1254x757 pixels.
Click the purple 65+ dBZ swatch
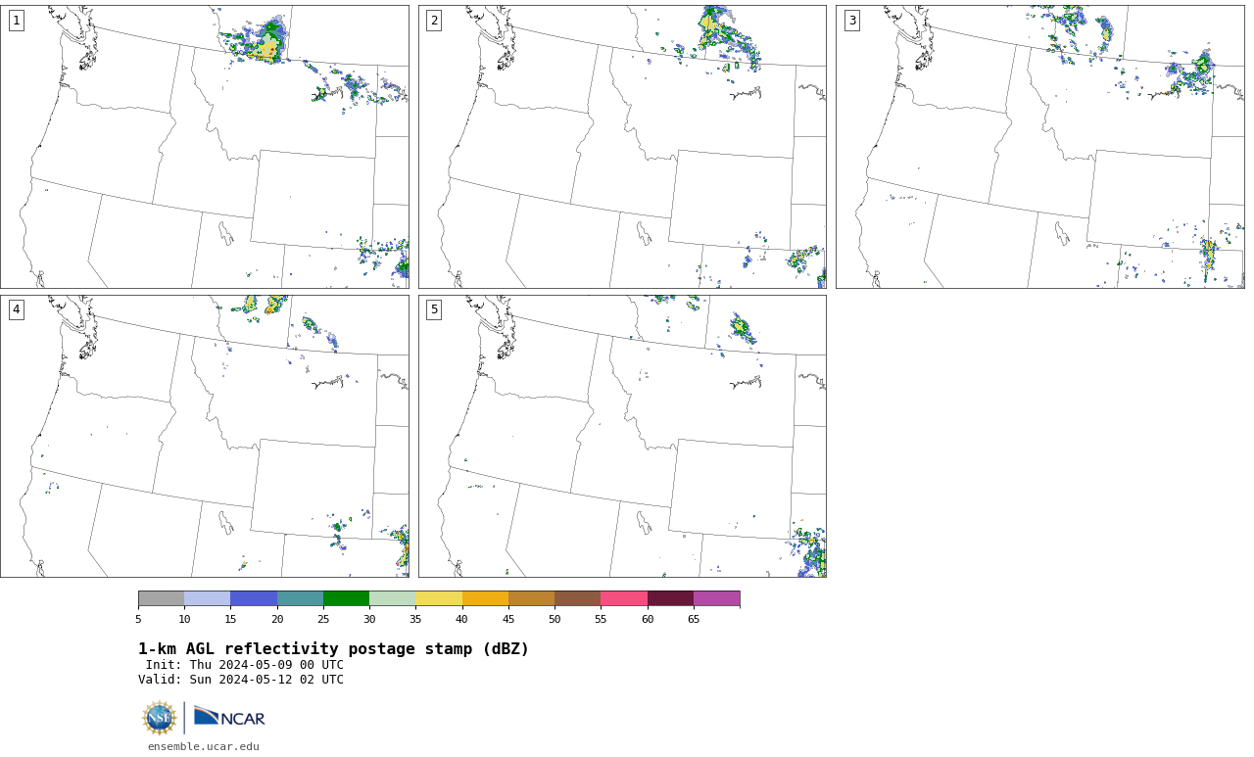click(717, 598)
